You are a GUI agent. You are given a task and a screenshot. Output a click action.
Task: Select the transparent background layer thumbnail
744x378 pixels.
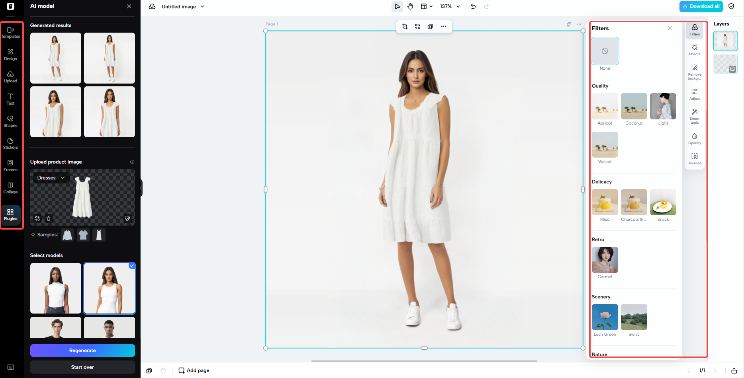point(725,64)
